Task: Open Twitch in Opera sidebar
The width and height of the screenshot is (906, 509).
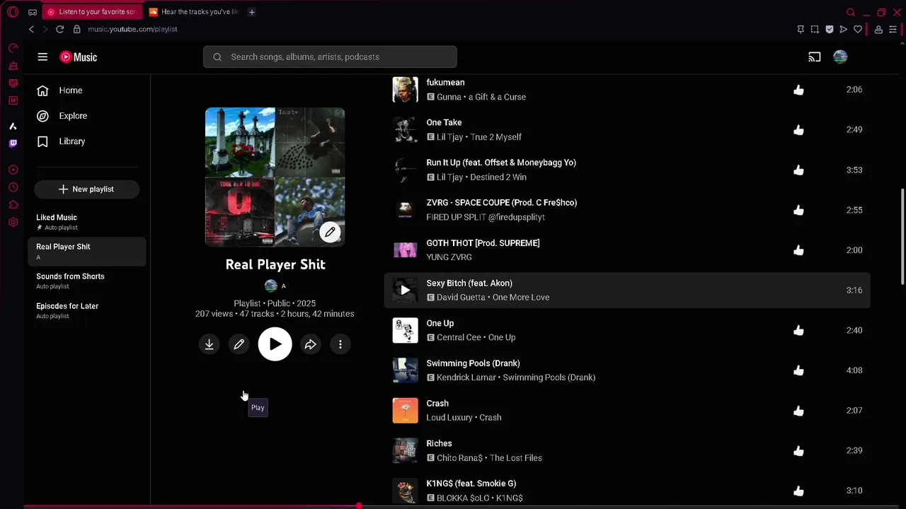Action: [13, 144]
